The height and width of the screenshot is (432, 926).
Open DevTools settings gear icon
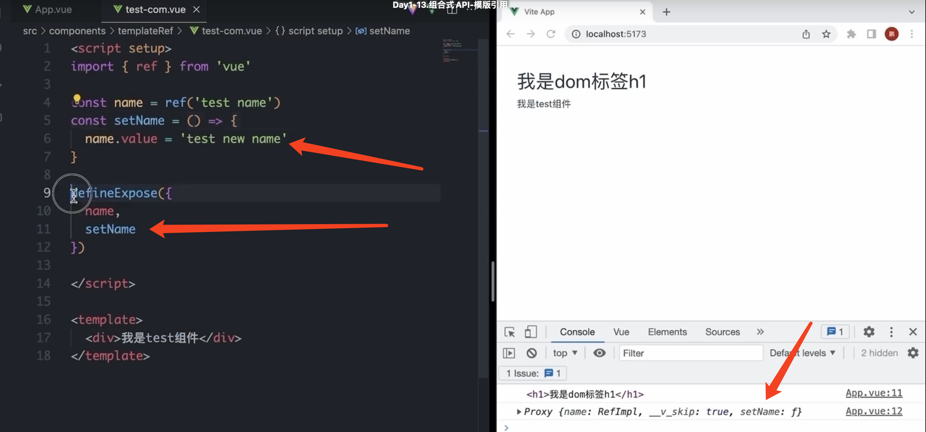[868, 332]
